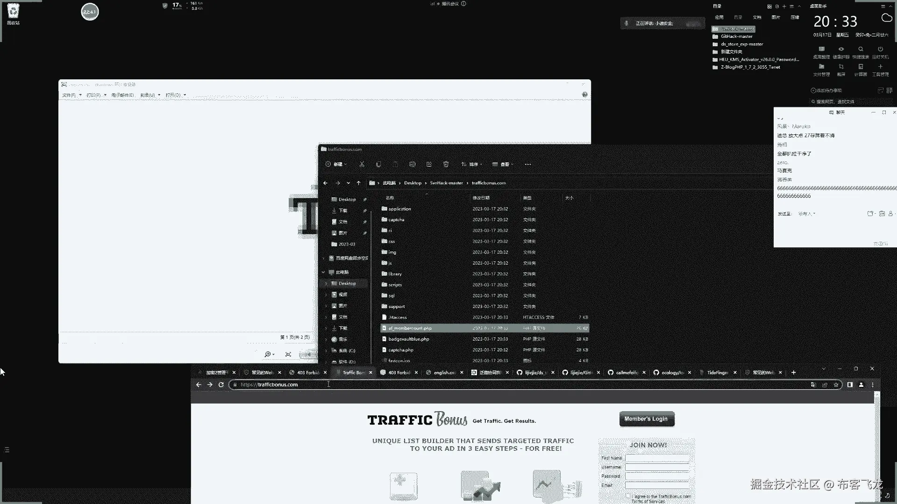Screen dimensions: 897x504
Task: Reload the browser page
Action: click(x=221, y=385)
